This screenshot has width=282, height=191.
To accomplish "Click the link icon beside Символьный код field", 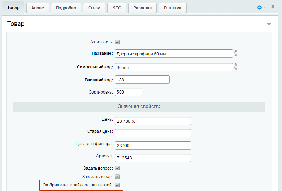I will (236, 67).
